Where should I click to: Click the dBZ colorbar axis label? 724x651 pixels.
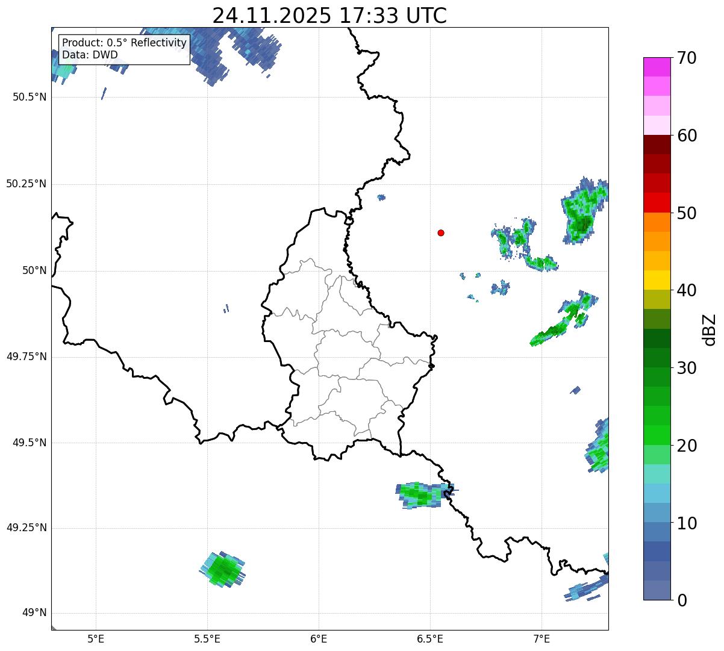click(x=710, y=329)
